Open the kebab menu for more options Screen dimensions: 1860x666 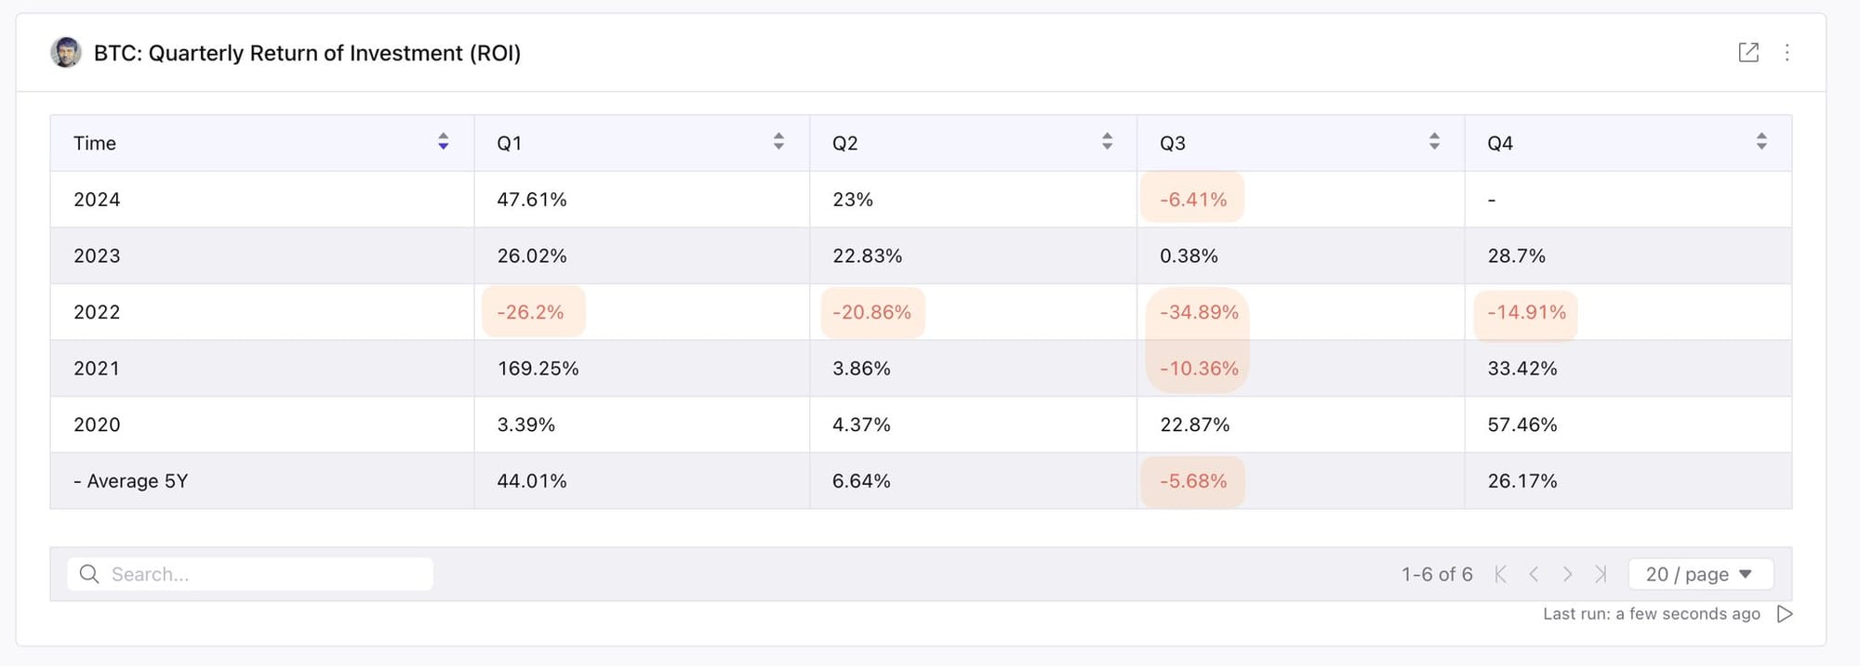[x=1787, y=53]
